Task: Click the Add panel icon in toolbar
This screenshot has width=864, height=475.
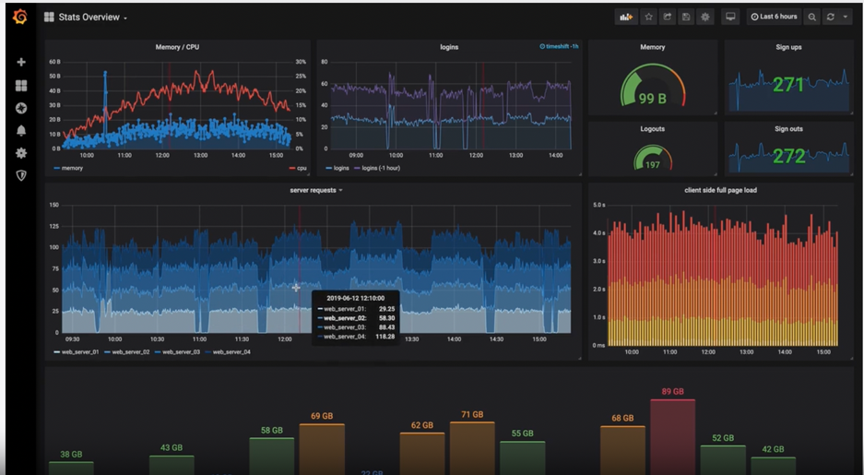Action: coord(626,17)
